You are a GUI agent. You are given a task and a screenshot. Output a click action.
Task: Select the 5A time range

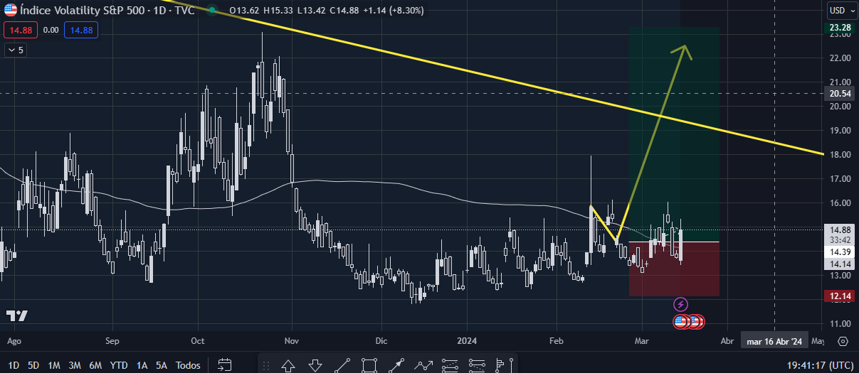click(x=162, y=365)
